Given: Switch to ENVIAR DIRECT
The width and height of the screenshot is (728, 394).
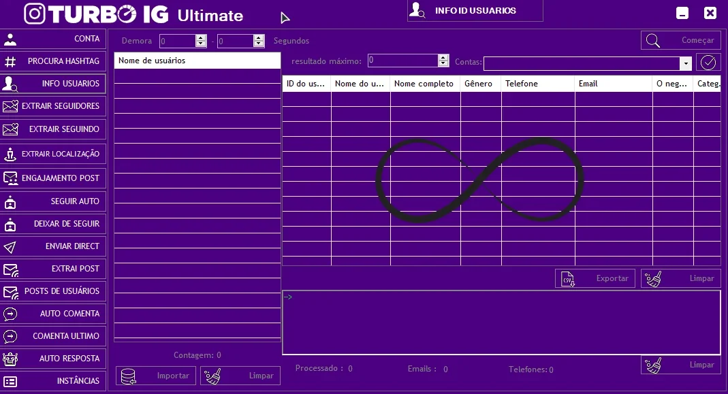Looking at the screenshot, I should click(x=53, y=246).
